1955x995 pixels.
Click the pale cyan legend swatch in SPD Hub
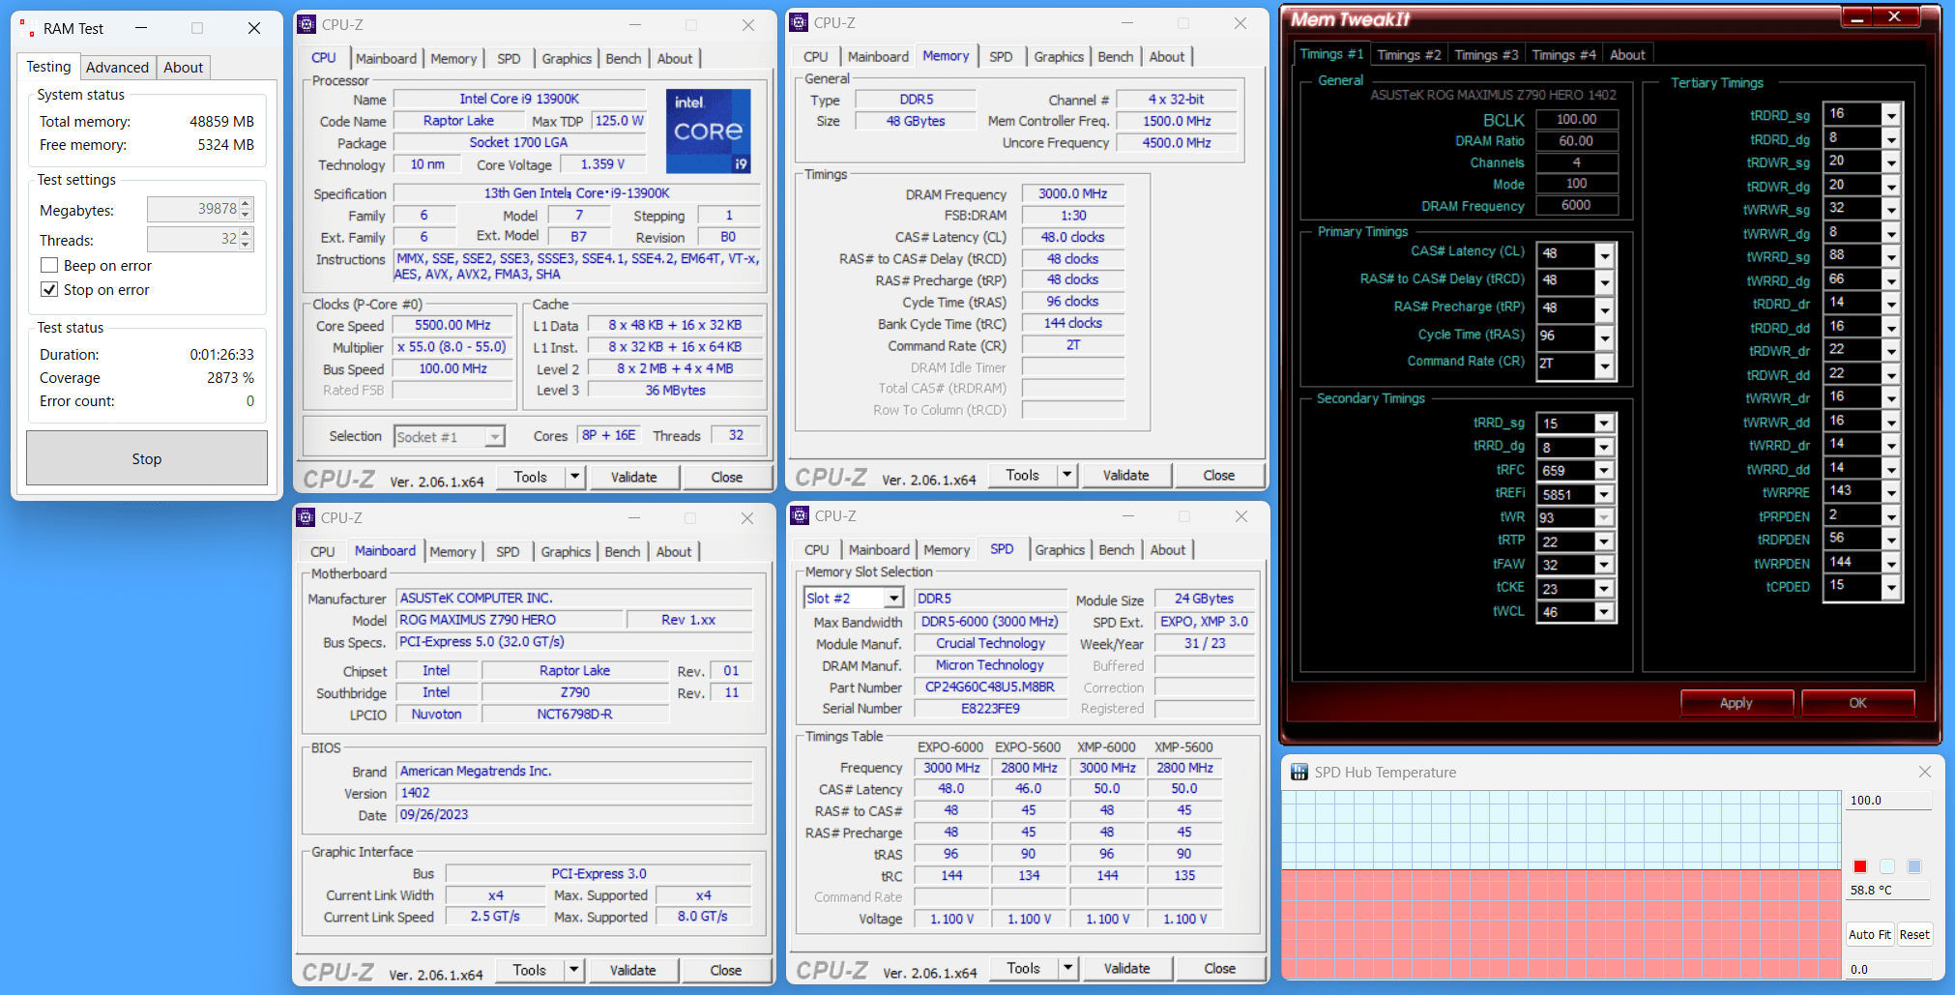1887,866
